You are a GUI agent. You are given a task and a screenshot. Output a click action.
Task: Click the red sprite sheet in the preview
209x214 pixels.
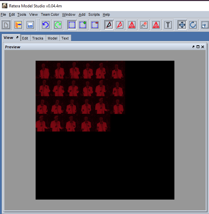click(80, 96)
